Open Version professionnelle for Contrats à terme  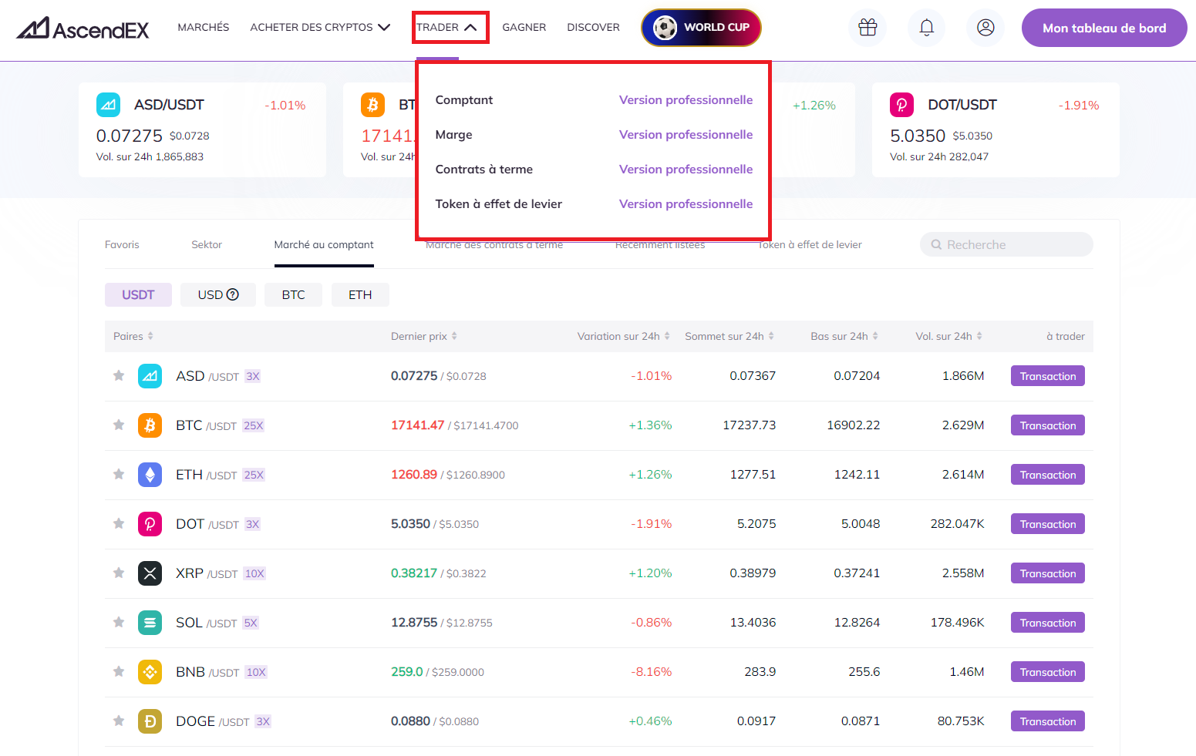(x=686, y=170)
